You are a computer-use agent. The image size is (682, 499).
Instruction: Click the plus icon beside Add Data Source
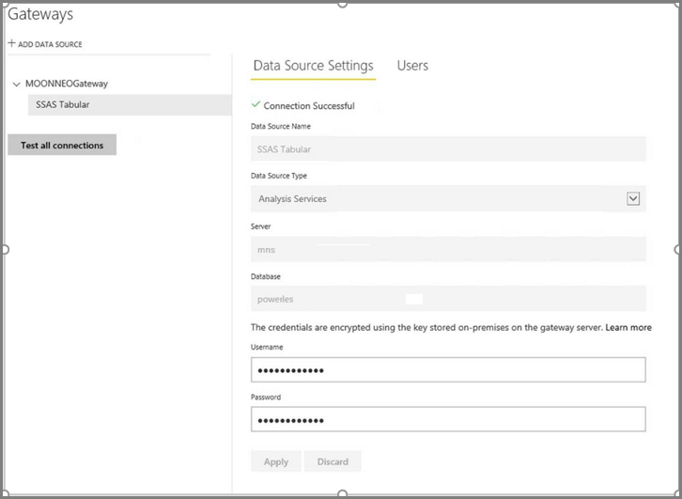pyautogui.click(x=12, y=43)
